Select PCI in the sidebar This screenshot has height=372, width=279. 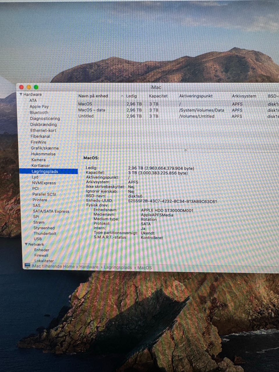[x=35, y=188]
